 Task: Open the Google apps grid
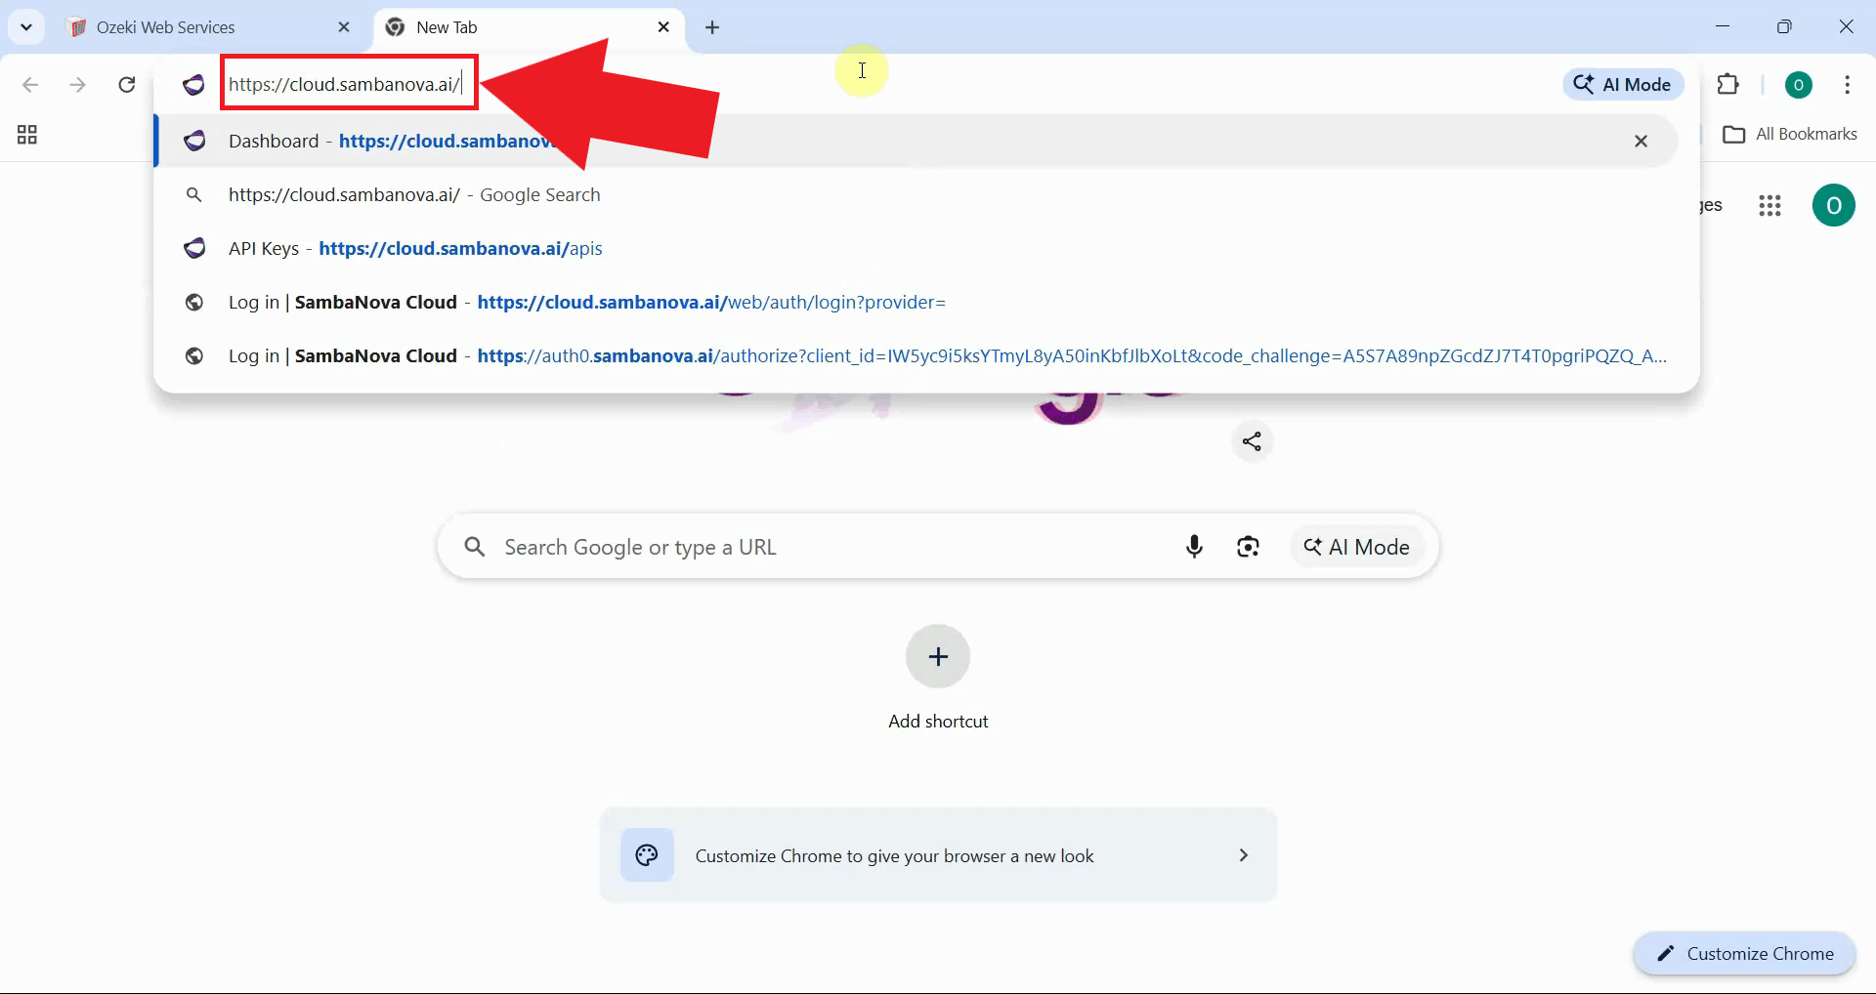point(1770,205)
